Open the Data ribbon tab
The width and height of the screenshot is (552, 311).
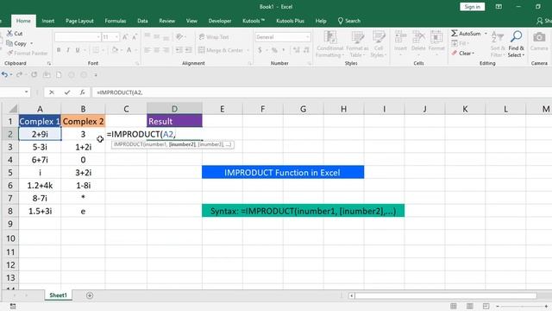142,21
